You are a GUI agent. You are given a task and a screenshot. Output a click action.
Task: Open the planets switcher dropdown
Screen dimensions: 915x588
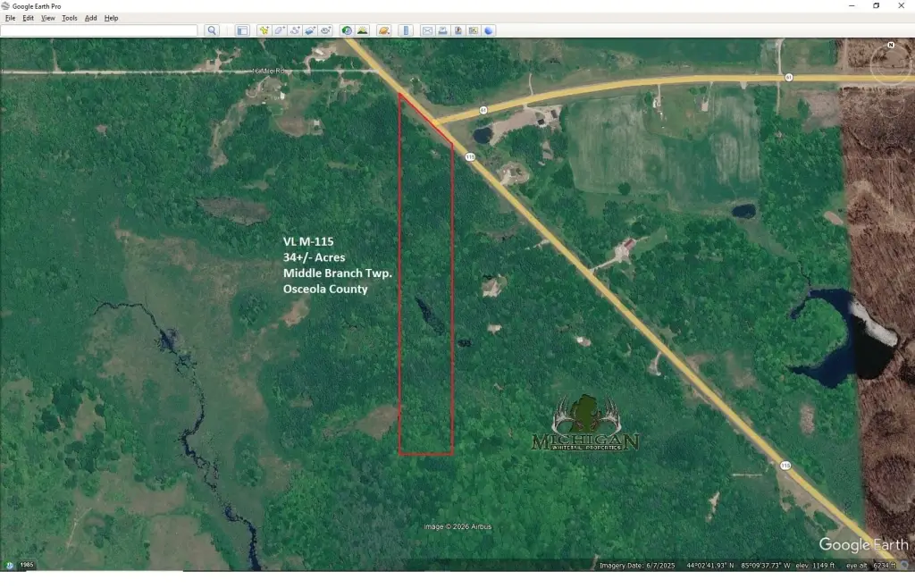coord(383,30)
